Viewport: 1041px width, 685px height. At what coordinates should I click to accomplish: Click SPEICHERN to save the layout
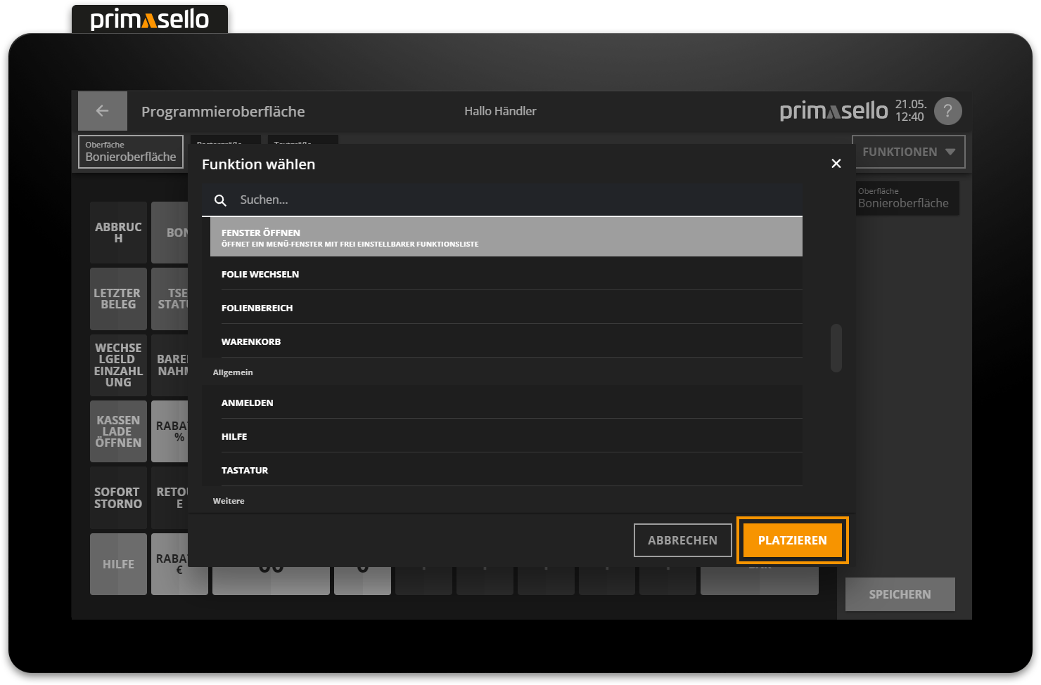pos(899,594)
